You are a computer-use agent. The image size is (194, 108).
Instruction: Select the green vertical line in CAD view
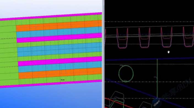click(x=157, y=79)
